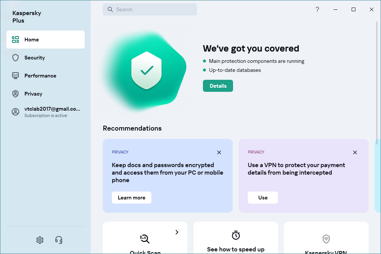Open help using the question mark icon
Viewport: 381px width, 254px height.
tap(317, 9)
